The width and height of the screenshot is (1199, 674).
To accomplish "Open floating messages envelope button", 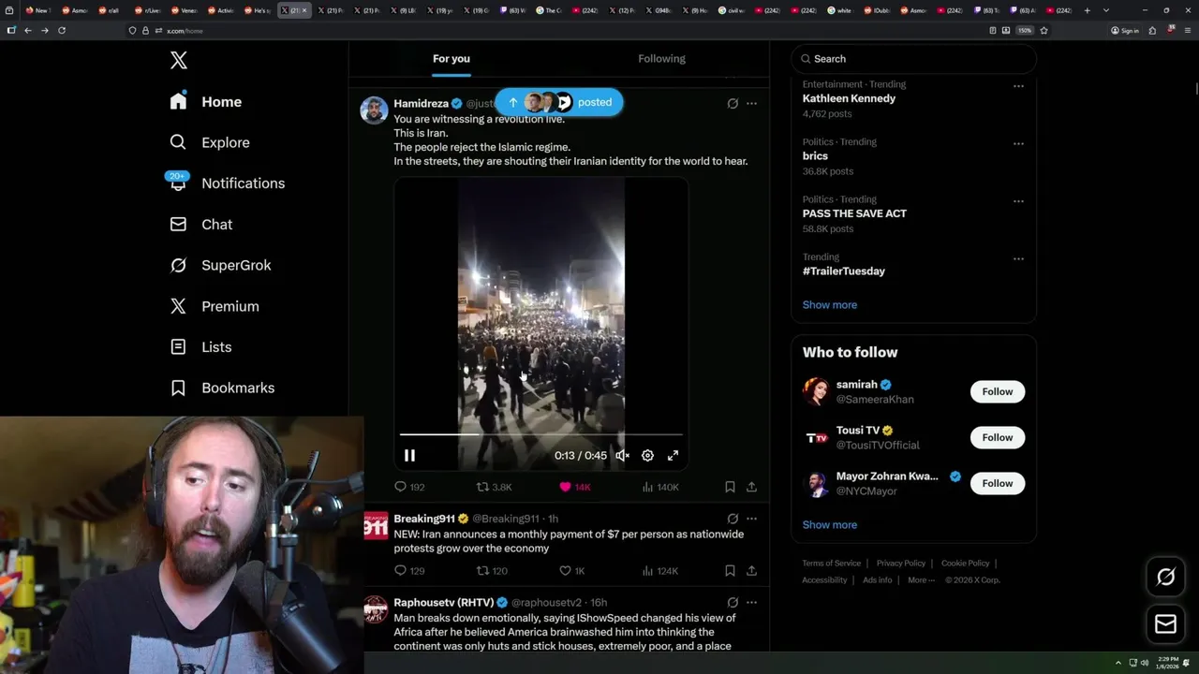I will pos(1166,624).
